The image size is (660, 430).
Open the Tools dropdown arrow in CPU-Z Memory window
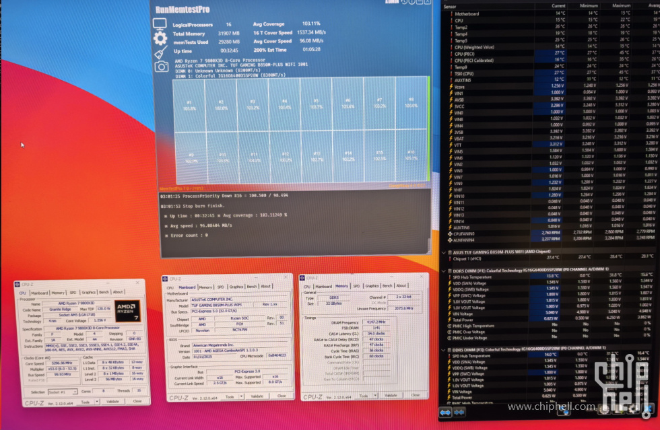375,396
